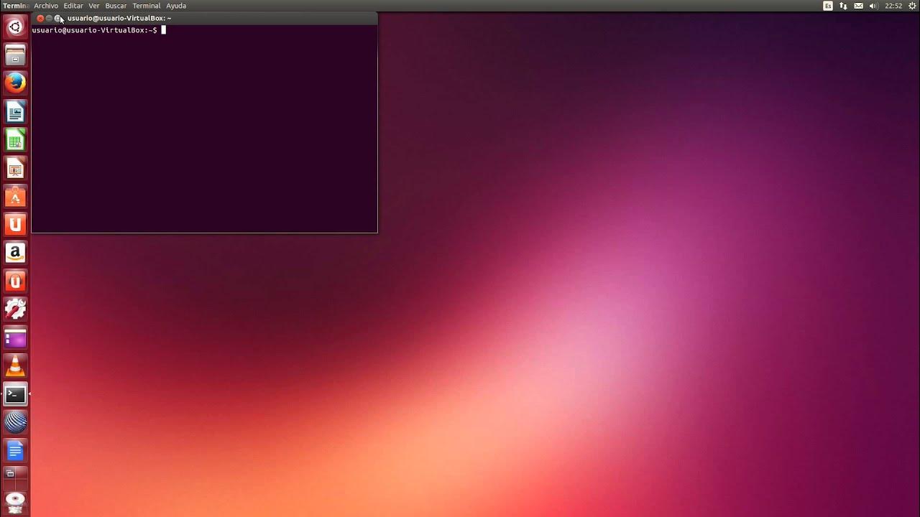The width and height of the screenshot is (920, 517).
Task: Open the sound volume indicator
Action: pyautogui.click(x=873, y=6)
